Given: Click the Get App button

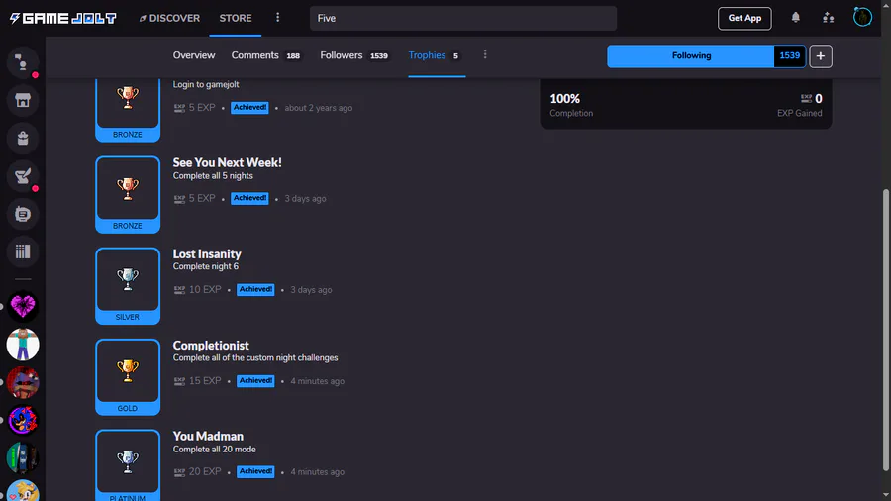Looking at the screenshot, I should [744, 18].
